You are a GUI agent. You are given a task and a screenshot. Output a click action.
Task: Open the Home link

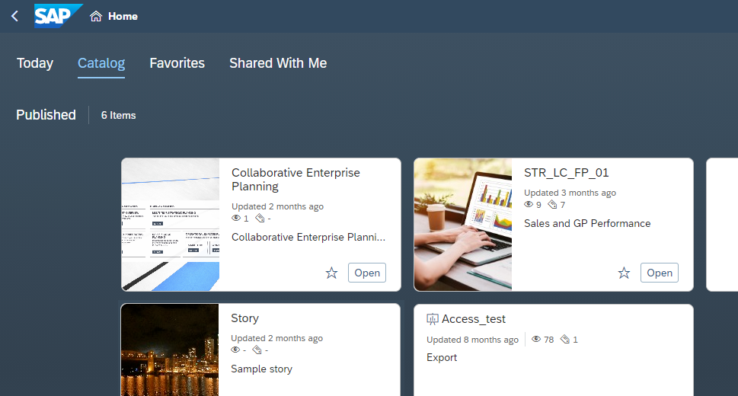coord(123,17)
